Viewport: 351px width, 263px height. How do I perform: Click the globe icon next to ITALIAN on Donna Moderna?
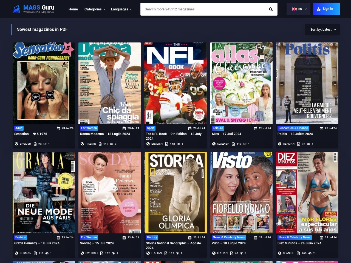(x=82, y=144)
